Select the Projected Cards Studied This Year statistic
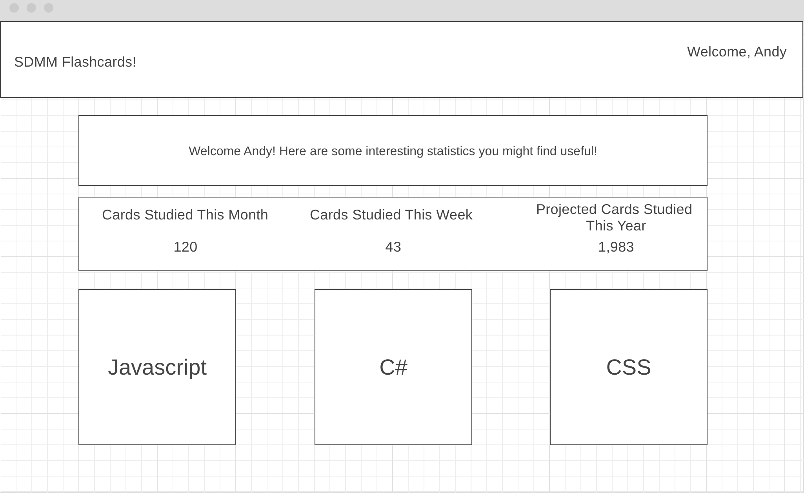804x493 pixels. [x=614, y=217]
